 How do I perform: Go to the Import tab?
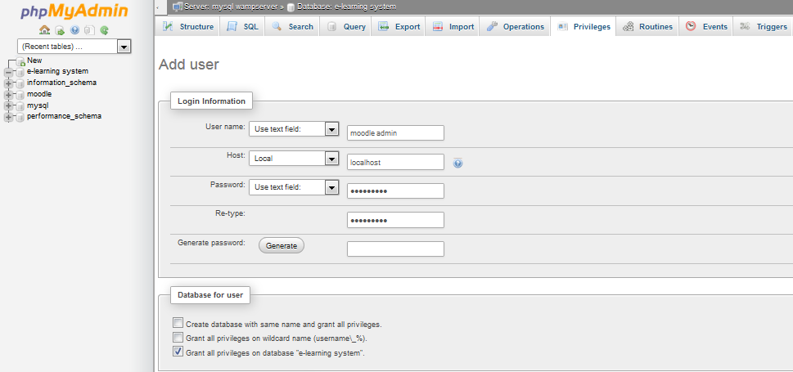453,27
